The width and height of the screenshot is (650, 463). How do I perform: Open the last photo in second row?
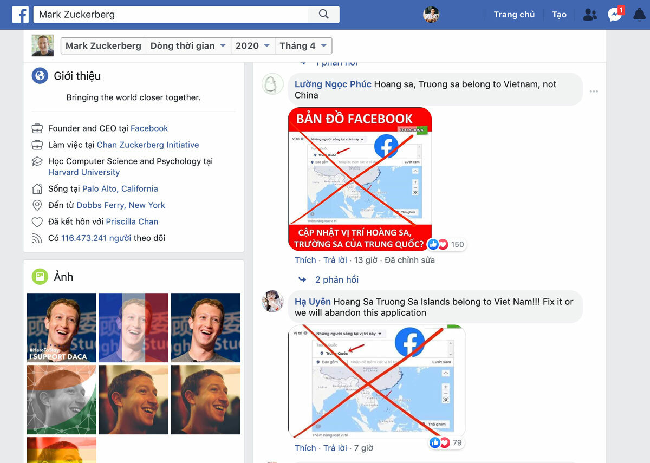(206, 400)
